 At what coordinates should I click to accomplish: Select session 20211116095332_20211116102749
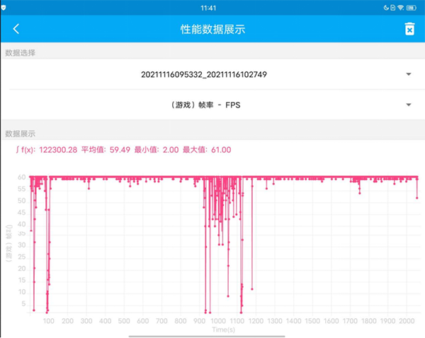[203, 74]
